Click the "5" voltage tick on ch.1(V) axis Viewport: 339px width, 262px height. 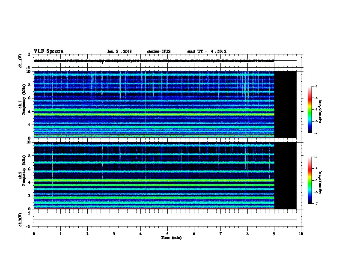tap(29, 54)
